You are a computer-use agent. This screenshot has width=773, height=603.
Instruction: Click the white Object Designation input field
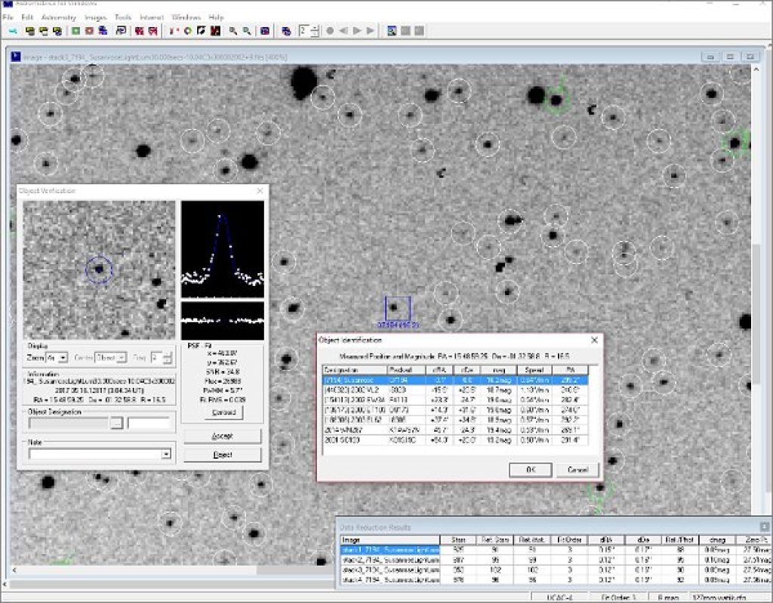point(149,423)
